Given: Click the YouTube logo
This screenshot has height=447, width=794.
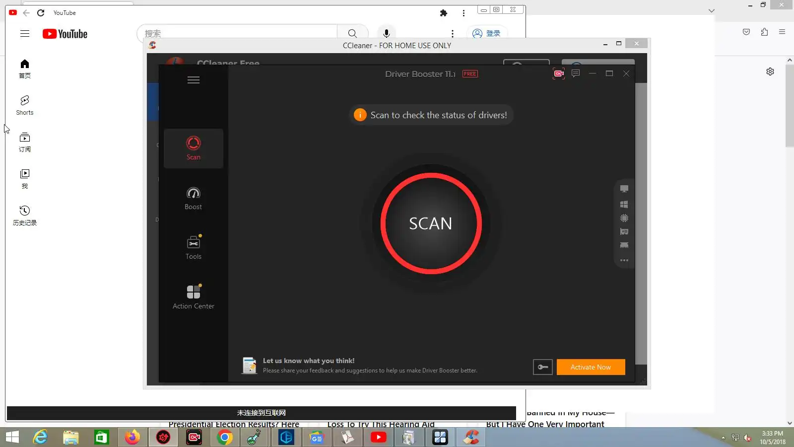Looking at the screenshot, I should [x=65, y=34].
